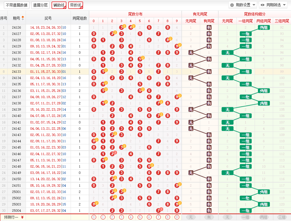
Task: Click the highlighted row for 期号 24133
Action: coord(145,72)
